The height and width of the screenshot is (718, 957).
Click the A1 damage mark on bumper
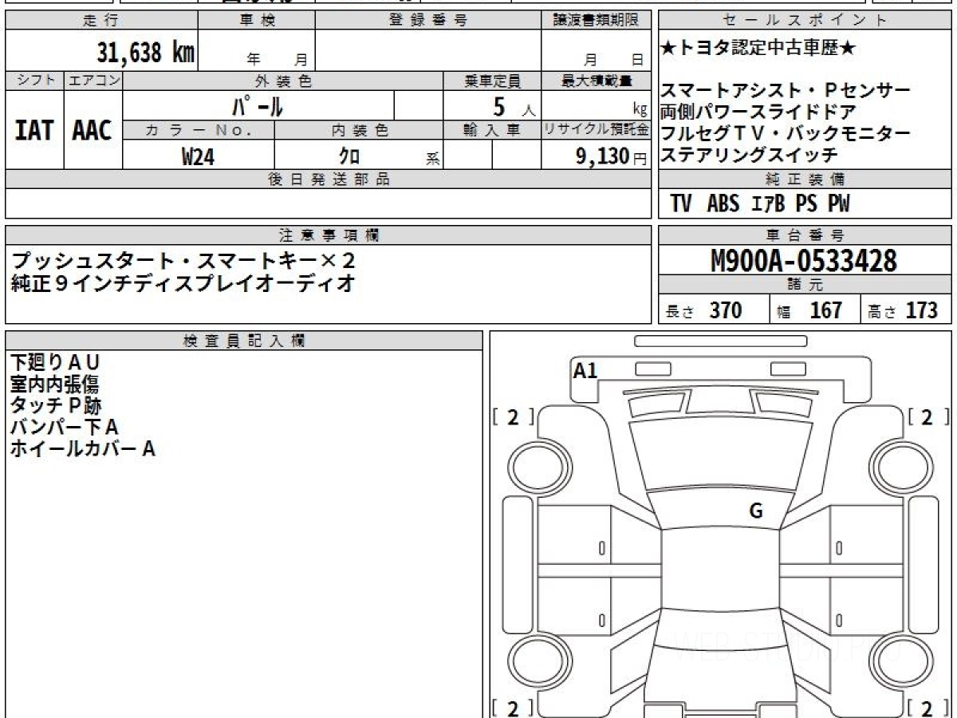pos(585,370)
